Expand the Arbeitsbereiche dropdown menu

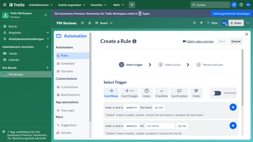[x=41, y=5]
